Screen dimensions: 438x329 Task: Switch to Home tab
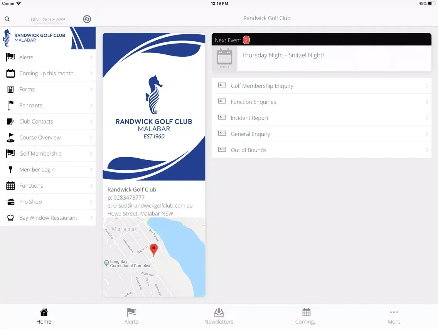[44, 316]
